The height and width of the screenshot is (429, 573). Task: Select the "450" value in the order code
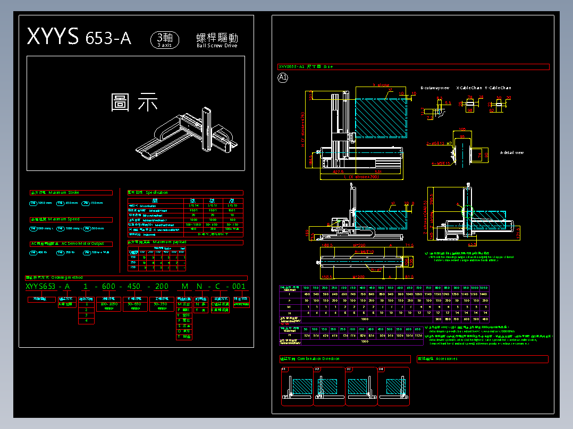click(134, 287)
